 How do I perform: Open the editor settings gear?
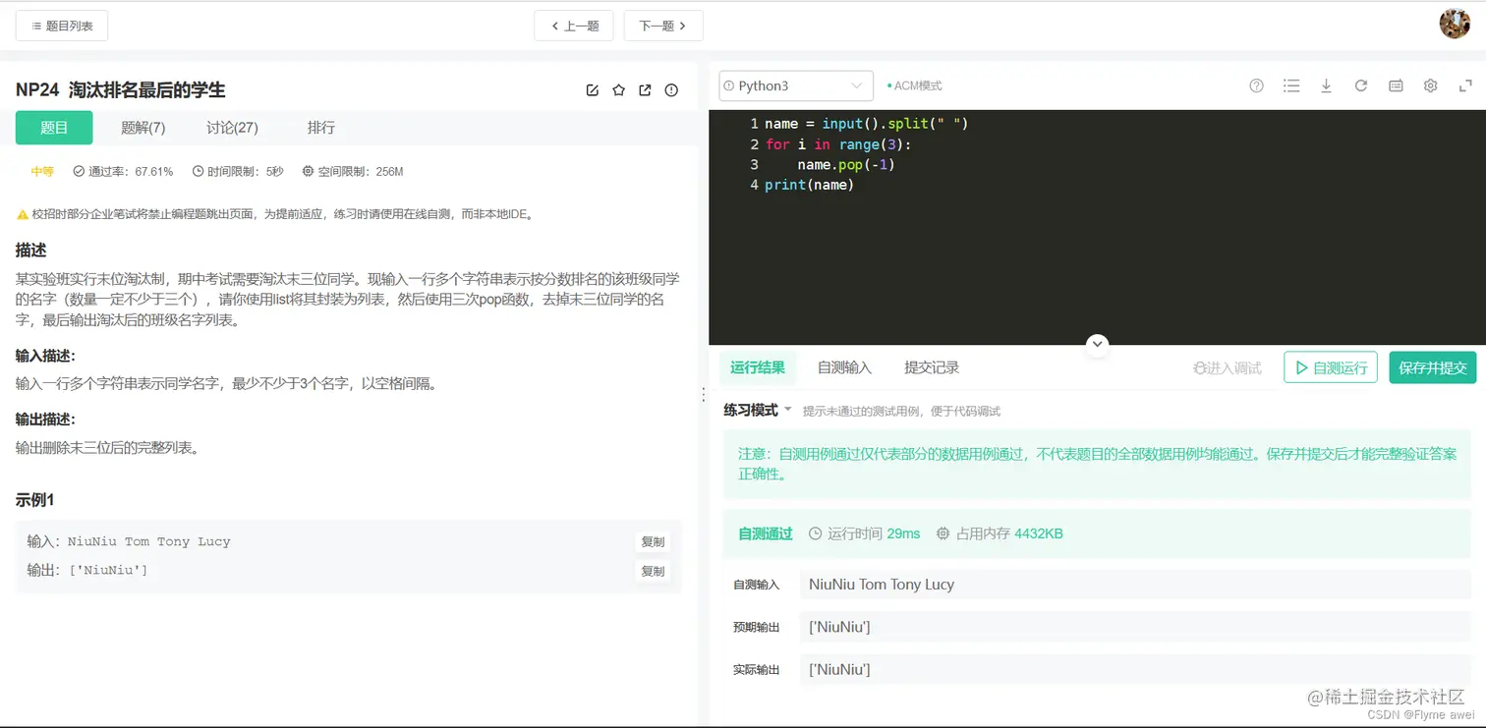coord(1430,85)
